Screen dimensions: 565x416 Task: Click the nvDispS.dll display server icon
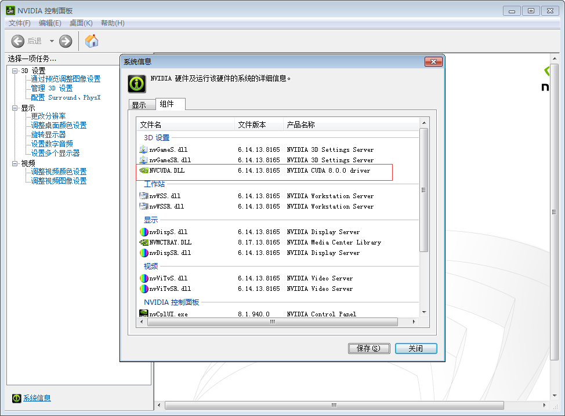coord(144,231)
